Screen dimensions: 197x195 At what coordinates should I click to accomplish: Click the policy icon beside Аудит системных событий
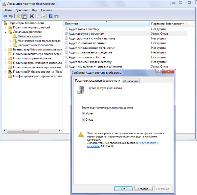coord(66,57)
